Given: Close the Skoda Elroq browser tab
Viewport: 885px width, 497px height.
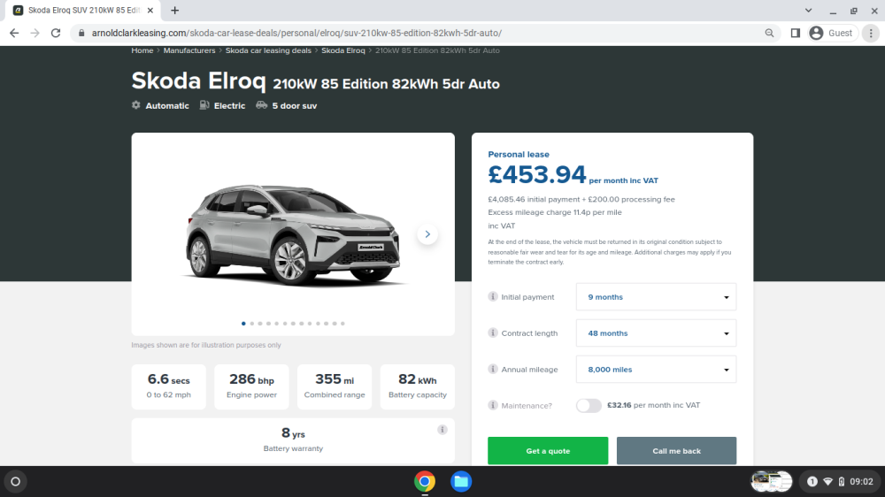Looking at the screenshot, I should (x=150, y=10).
